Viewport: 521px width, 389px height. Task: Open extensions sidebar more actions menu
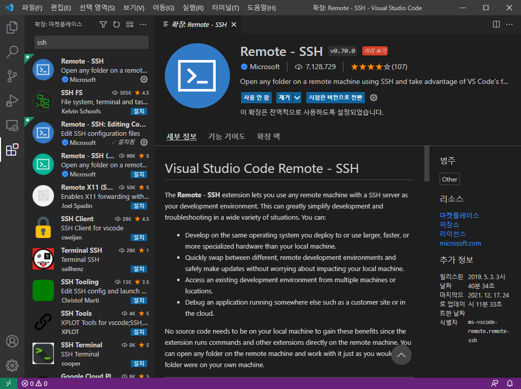143,24
